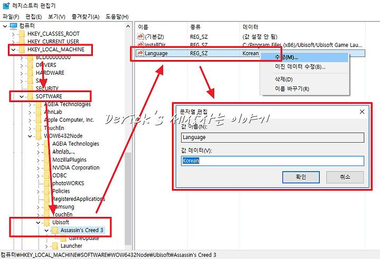Click the GameUpdate folder icon
Screen dimensions: 380x259
click(x=63, y=238)
